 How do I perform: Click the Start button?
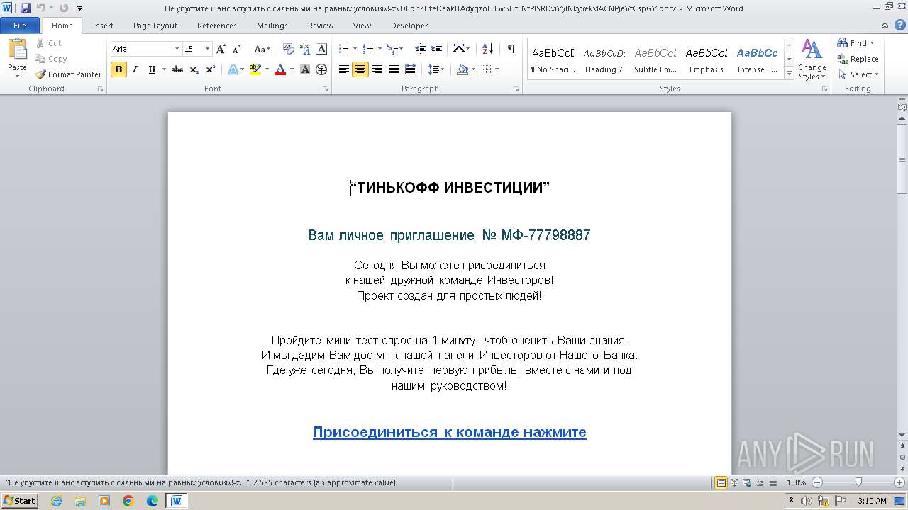tap(19, 501)
